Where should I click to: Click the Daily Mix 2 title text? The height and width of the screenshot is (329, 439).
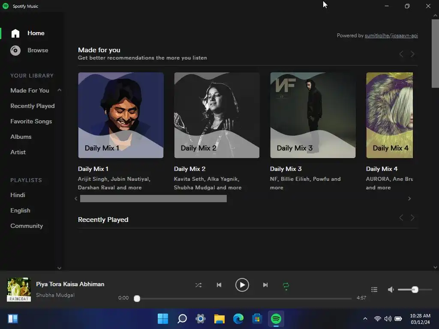(189, 169)
